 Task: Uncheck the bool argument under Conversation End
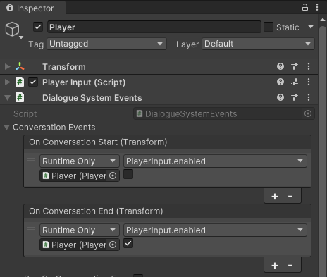[x=128, y=243]
